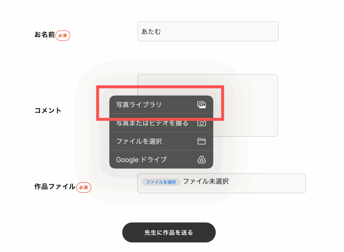Click the camera icon in the popup menu
344x252 pixels.
pyautogui.click(x=201, y=123)
